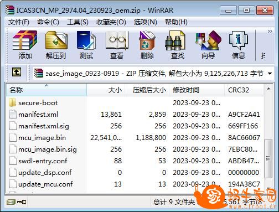The height and width of the screenshot is (212, 279).
Task: Select the manifest.xml.sig file icon
Action: click(13, 126)
